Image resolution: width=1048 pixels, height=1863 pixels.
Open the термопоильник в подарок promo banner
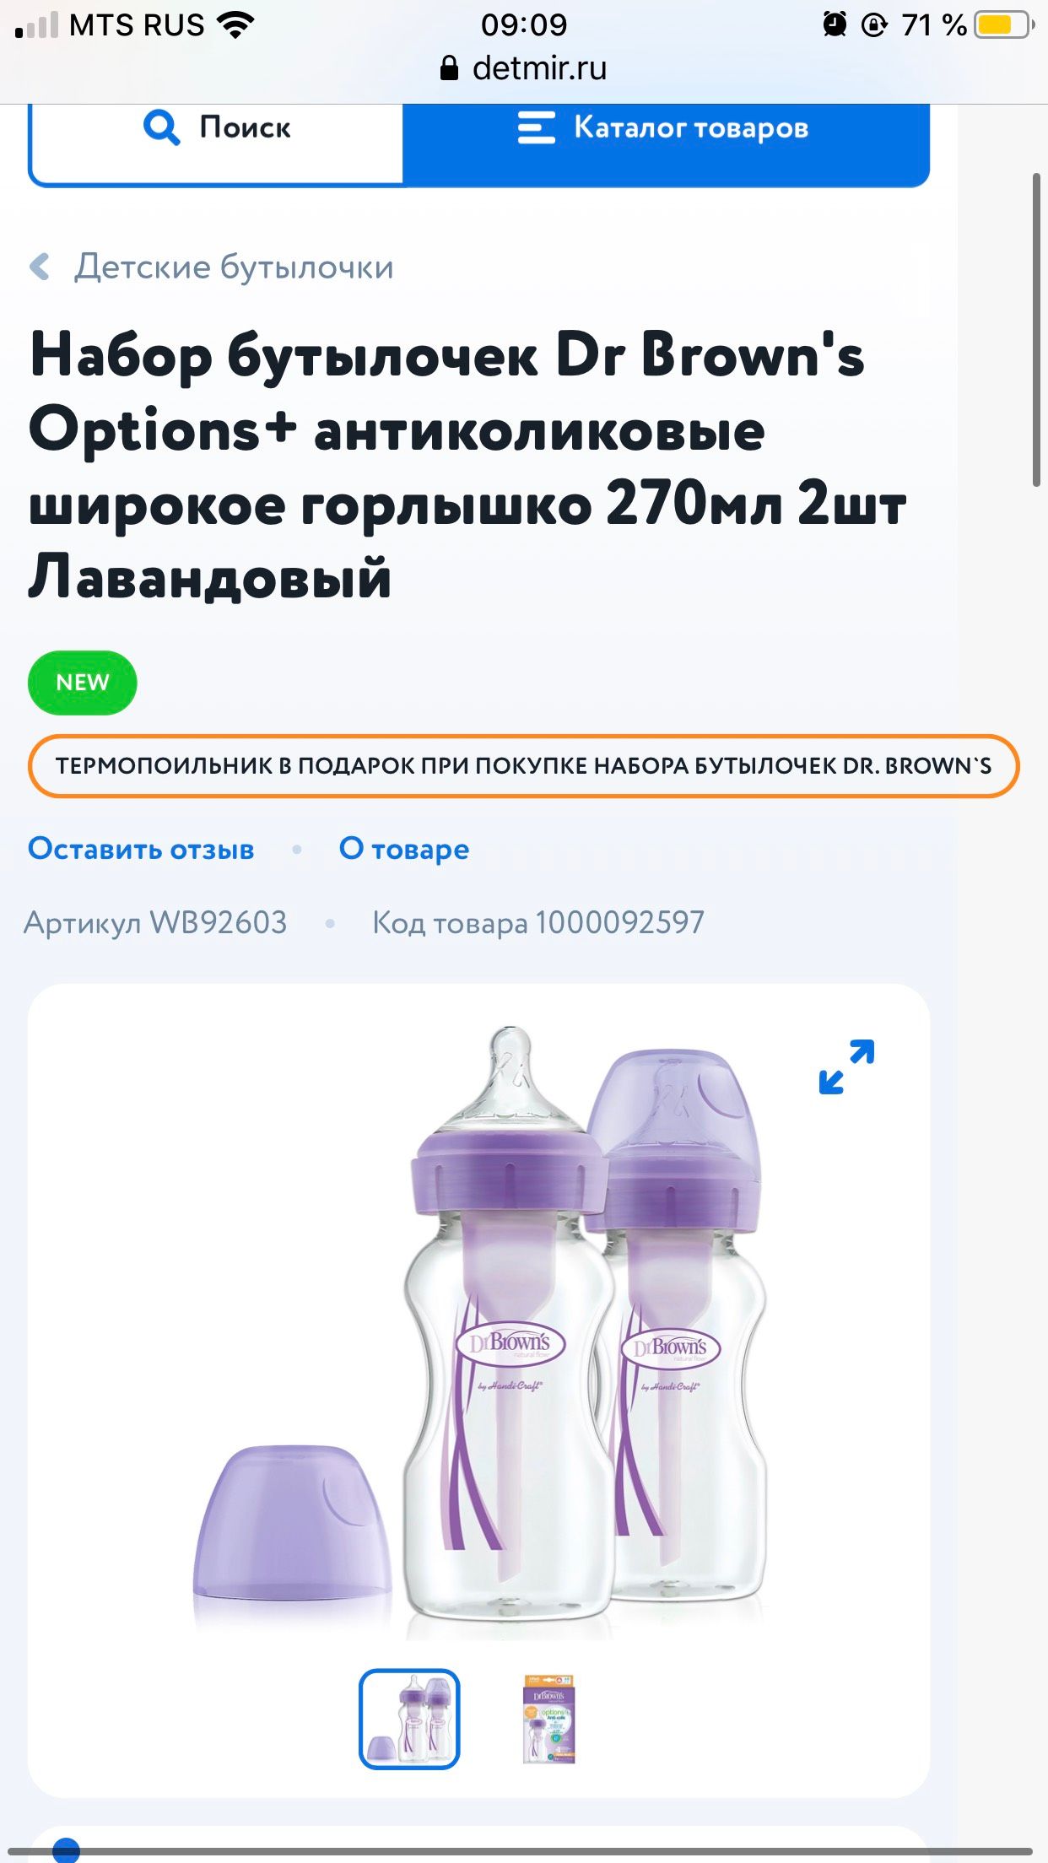tap(524, 766)
